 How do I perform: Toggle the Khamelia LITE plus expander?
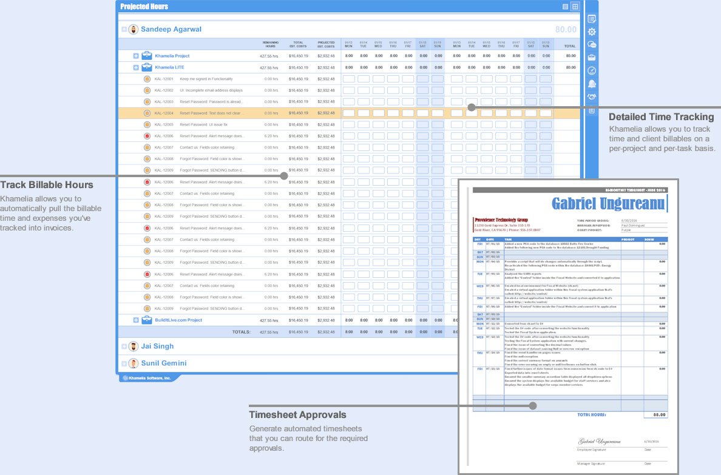pos(136,67)
